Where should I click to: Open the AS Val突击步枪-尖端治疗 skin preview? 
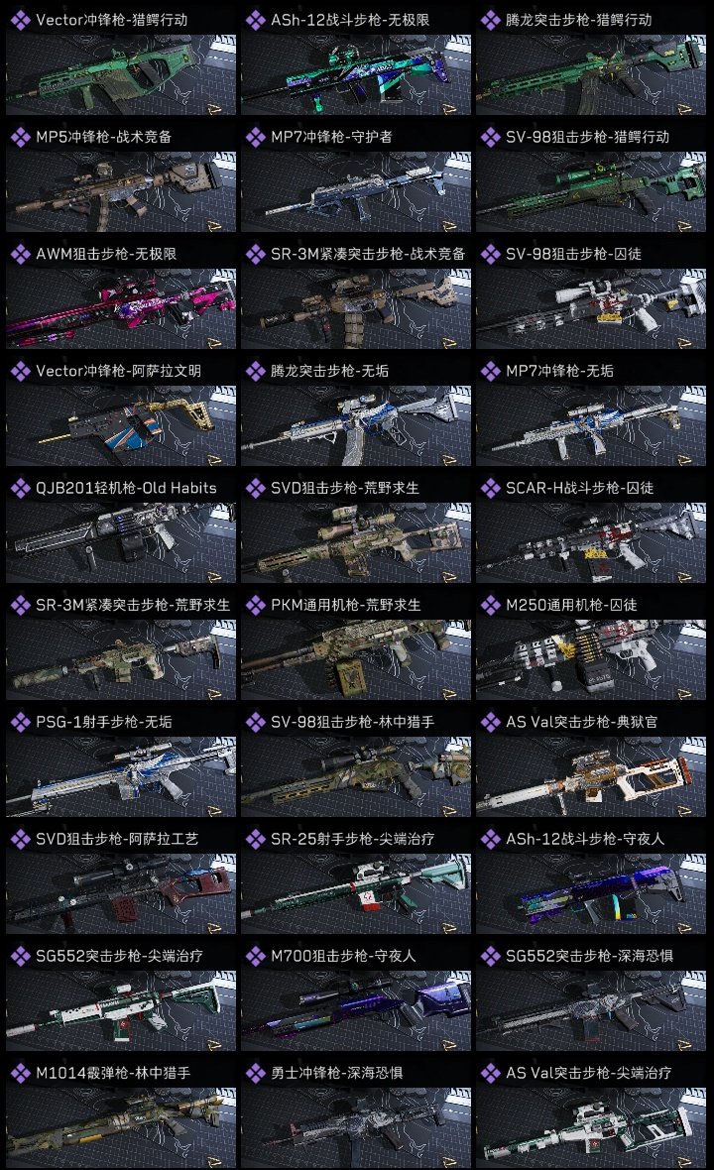point(591,1127)
